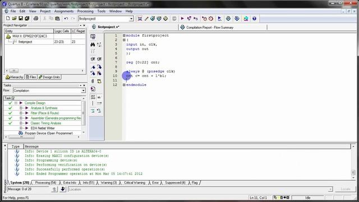Expand the Assembler task node
This screenshot has width=359, height=202.
(x=21, y=118)
